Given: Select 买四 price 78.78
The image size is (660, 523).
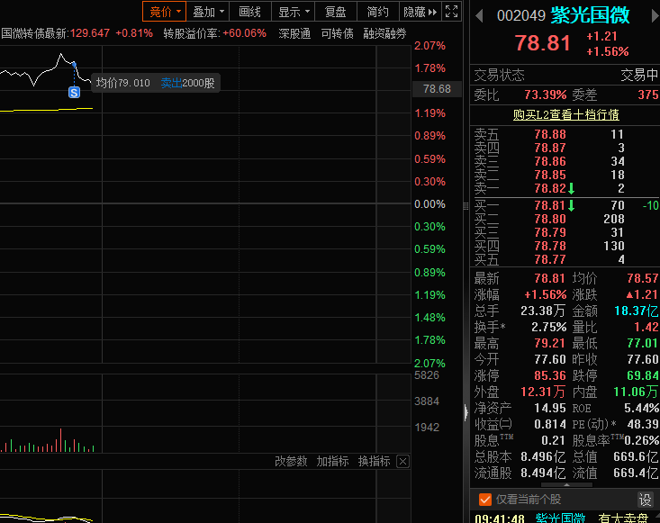Looking at the screenshot, I should coord(550,246).
